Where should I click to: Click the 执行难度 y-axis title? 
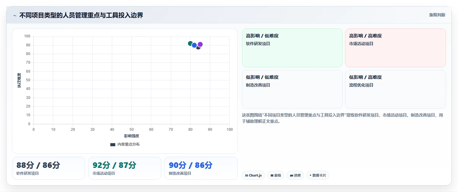click(19, 80)
